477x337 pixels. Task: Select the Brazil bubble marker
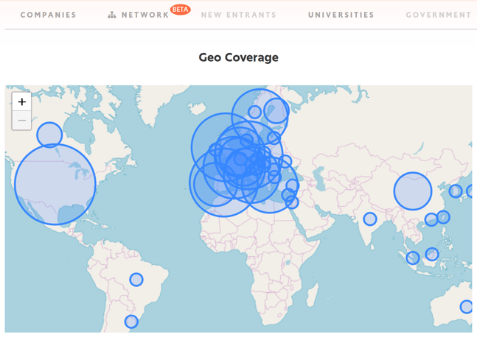[136, 280]
